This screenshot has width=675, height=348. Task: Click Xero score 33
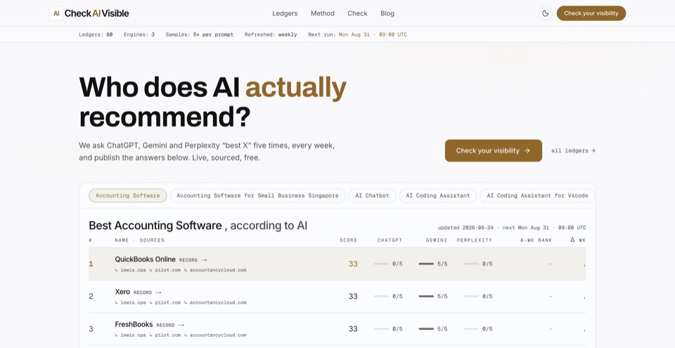pos(353,296)
